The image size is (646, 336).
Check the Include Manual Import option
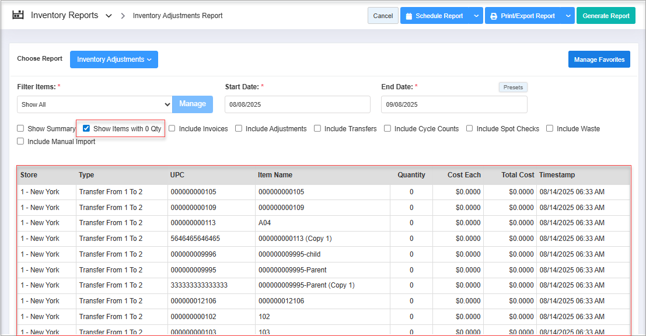pos(20,141)
